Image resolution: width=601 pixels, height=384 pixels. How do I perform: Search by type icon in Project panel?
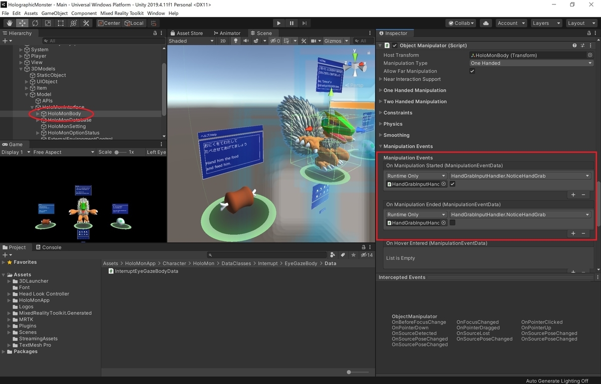click(x=333, y=255)
